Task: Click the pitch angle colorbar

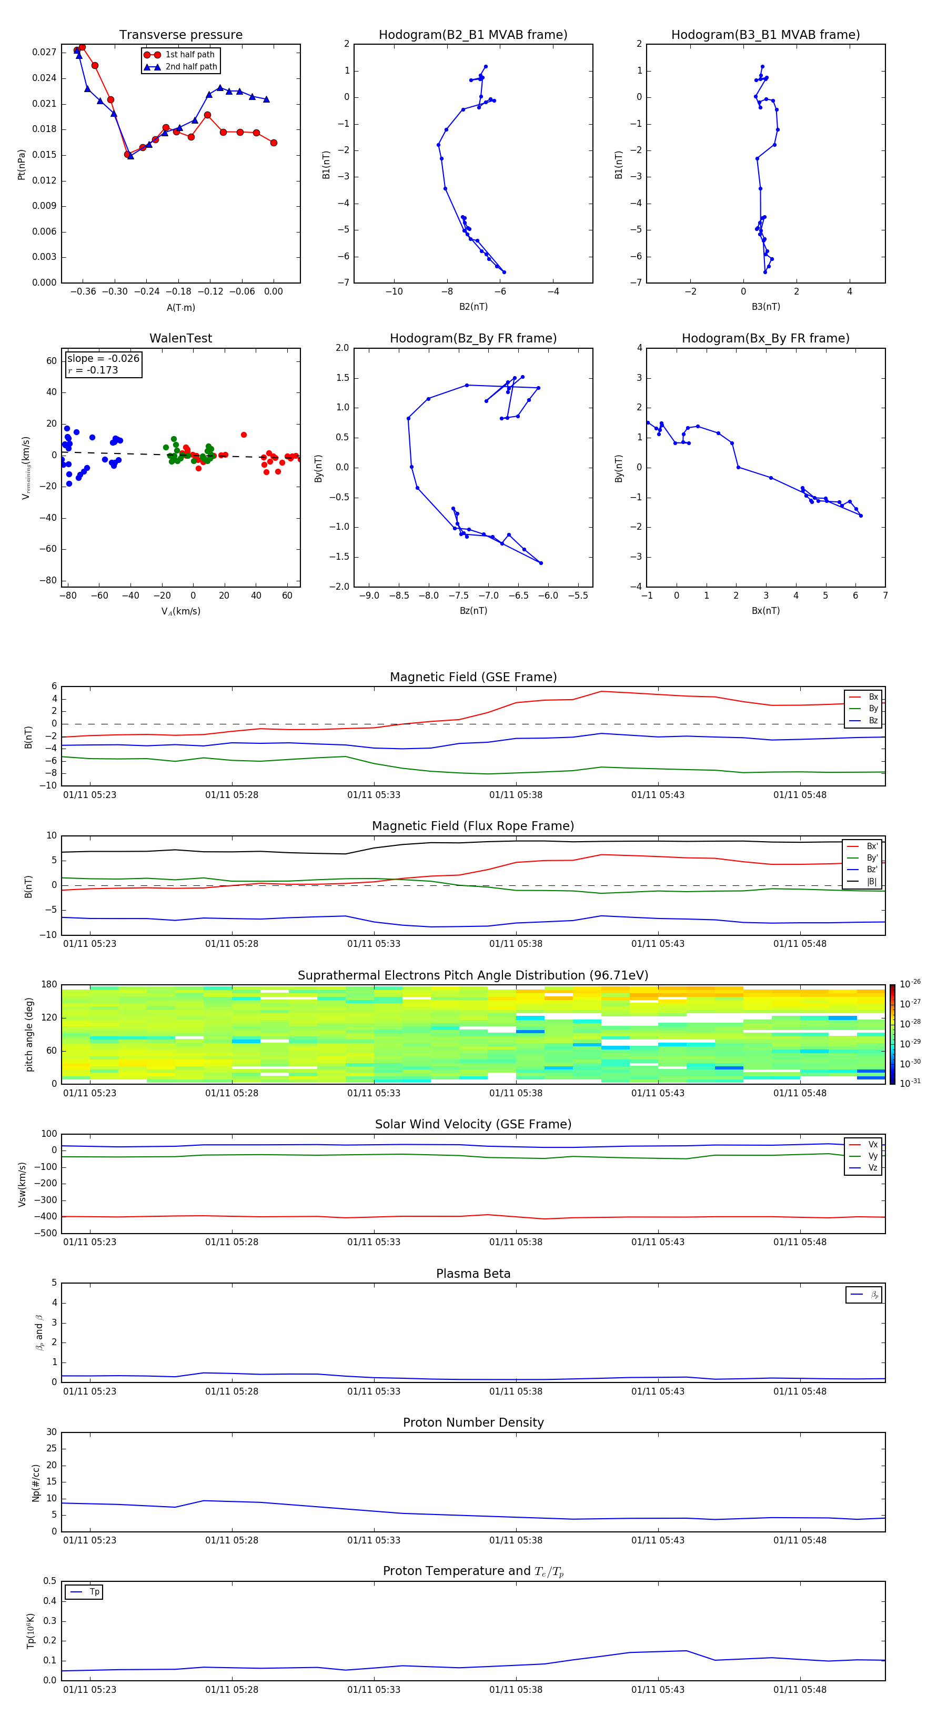Action: (x=892, y=1034)
